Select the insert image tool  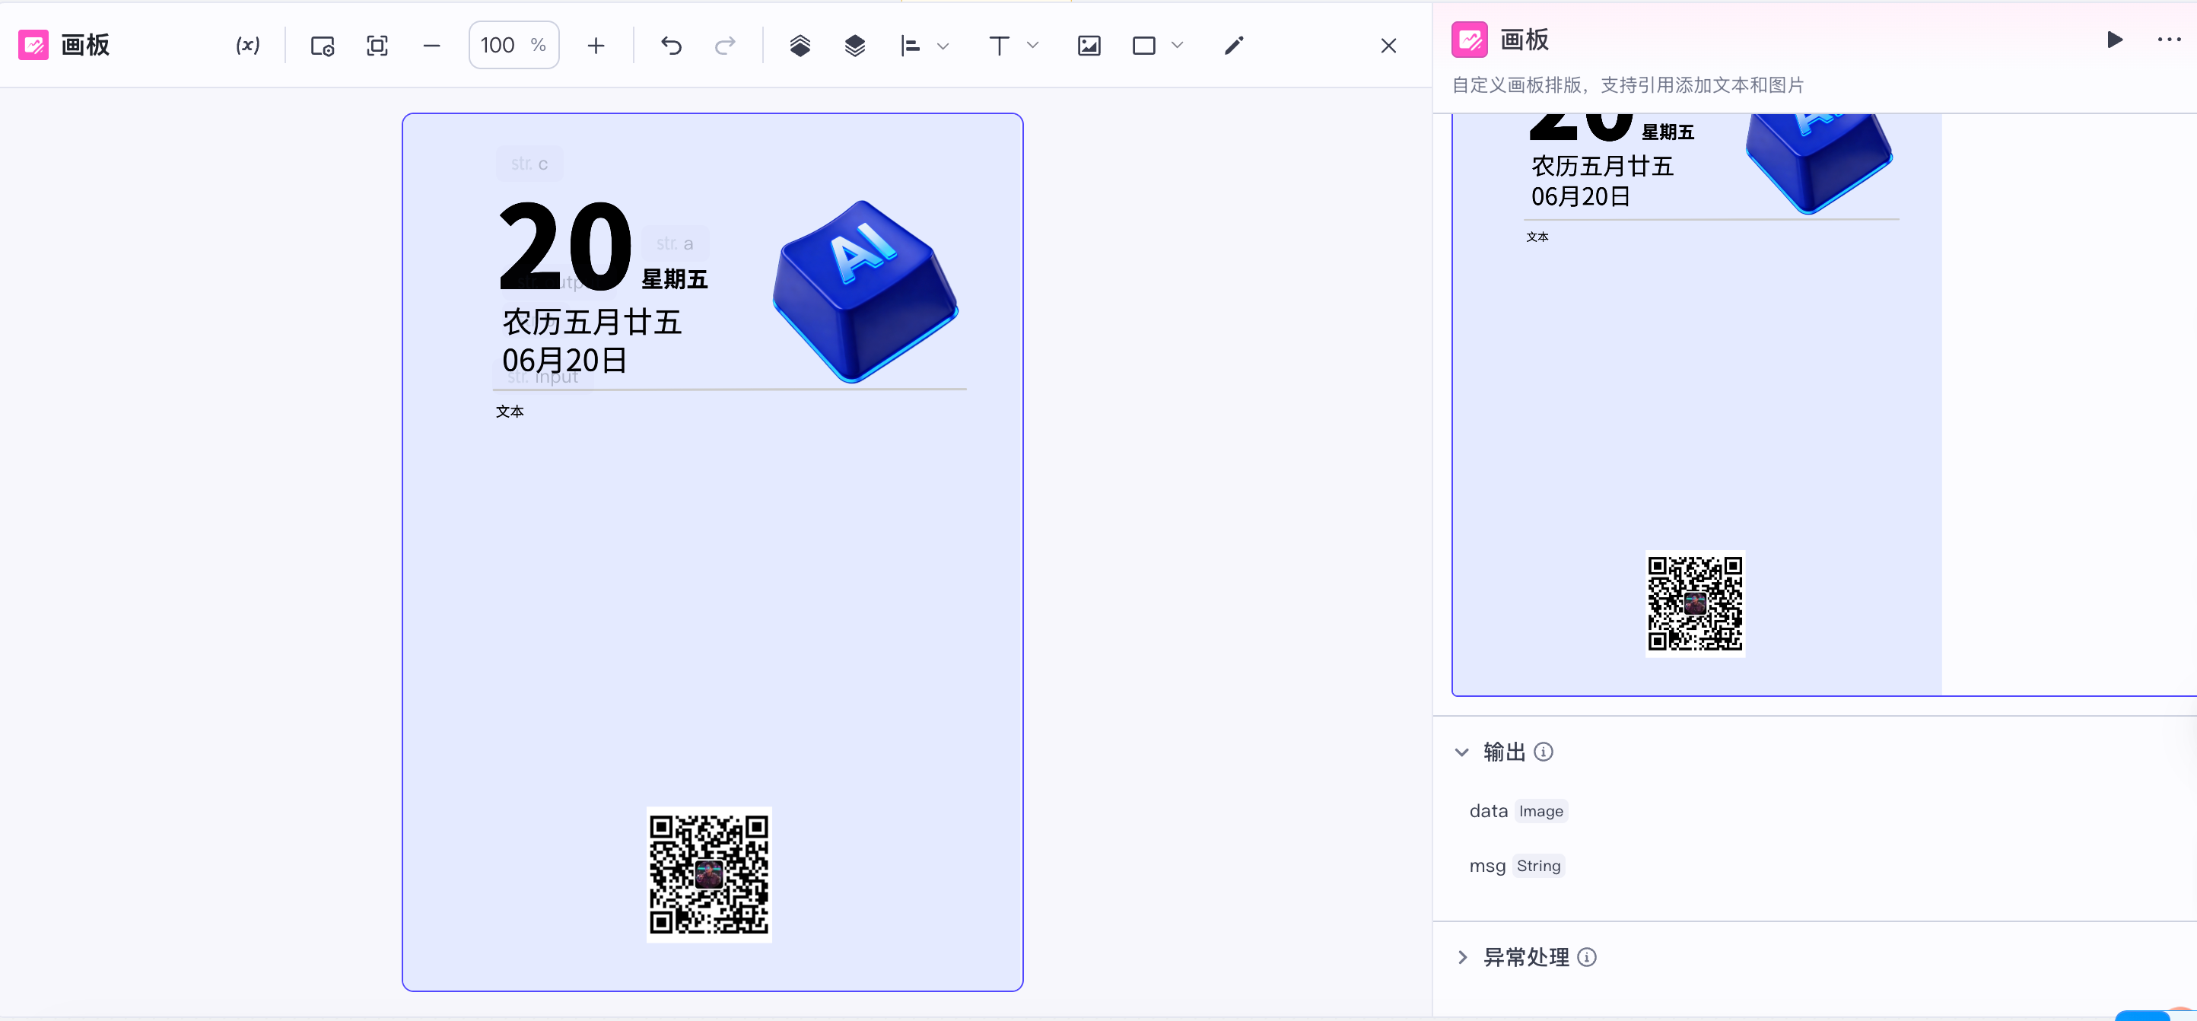(1089, 45)
